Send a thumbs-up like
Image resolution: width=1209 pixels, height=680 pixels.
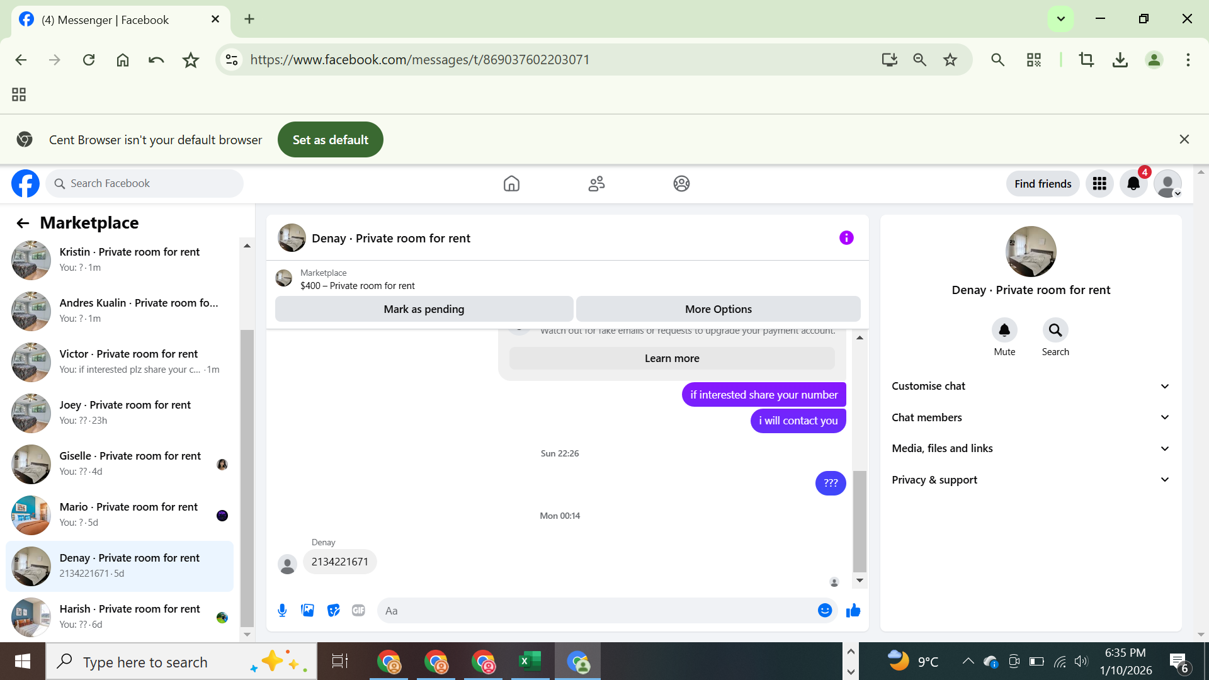point(853,610)
